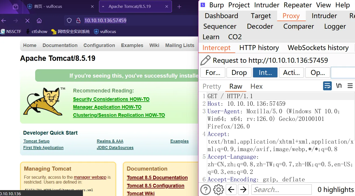355x196 pixels.
Task: Switch to the Target tab
Action: tap(261, 16)
